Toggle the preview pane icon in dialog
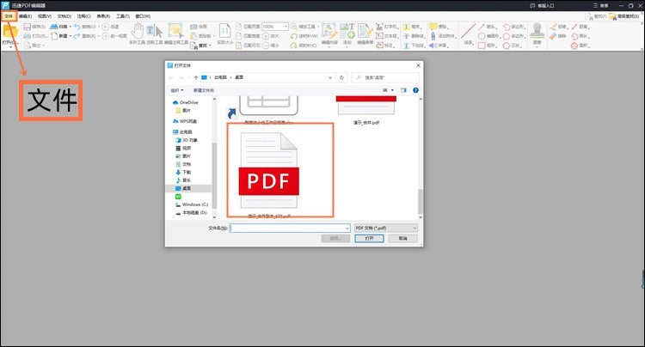 pos(403,90)
